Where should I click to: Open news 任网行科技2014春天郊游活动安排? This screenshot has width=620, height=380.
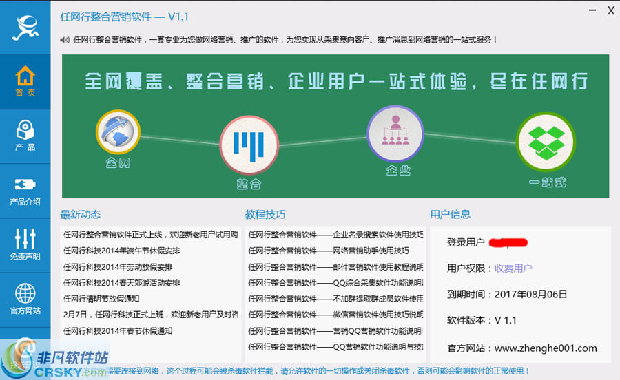[122, 283]
